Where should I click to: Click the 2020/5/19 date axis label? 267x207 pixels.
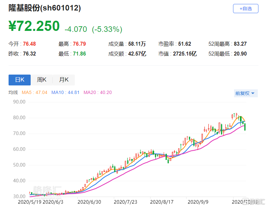click(x=30, y=202)
